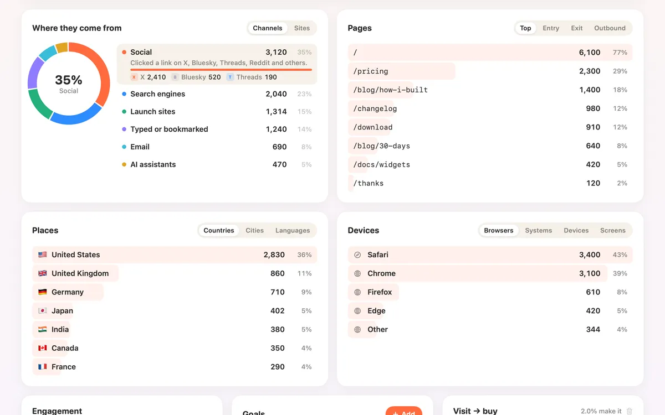Click the Firefox globe icon
The width and height of the screenshot is (665, 415).
[x=357, y=292]
